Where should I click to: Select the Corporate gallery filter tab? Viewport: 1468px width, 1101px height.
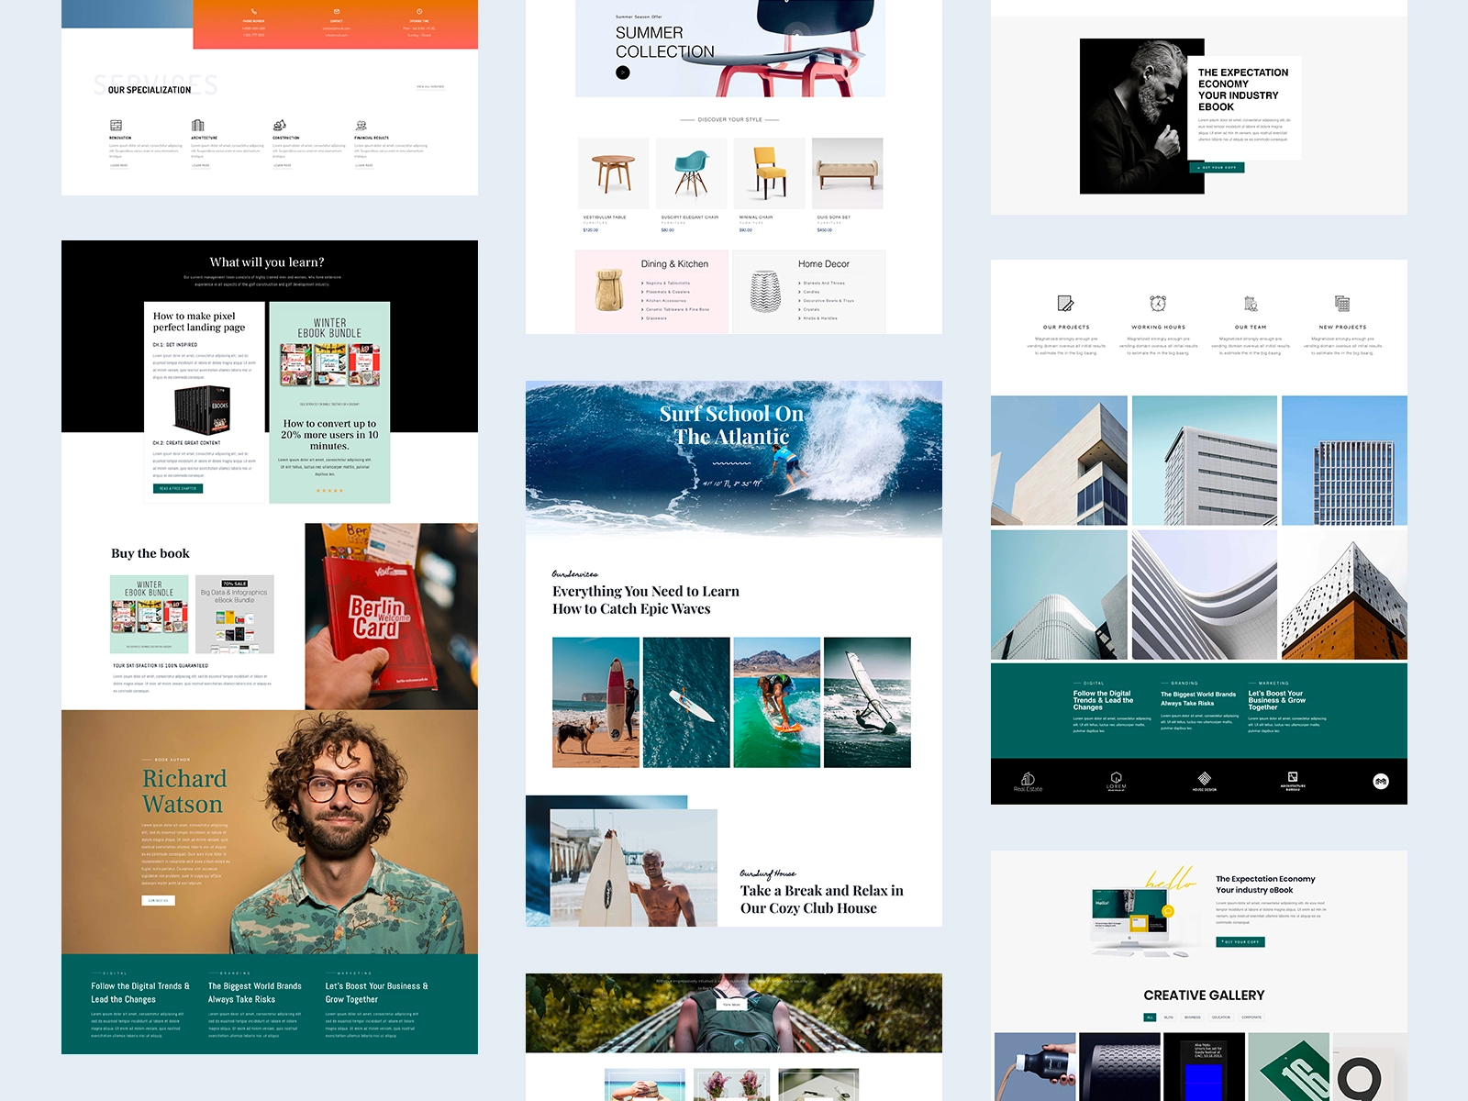(1251, 1018)
